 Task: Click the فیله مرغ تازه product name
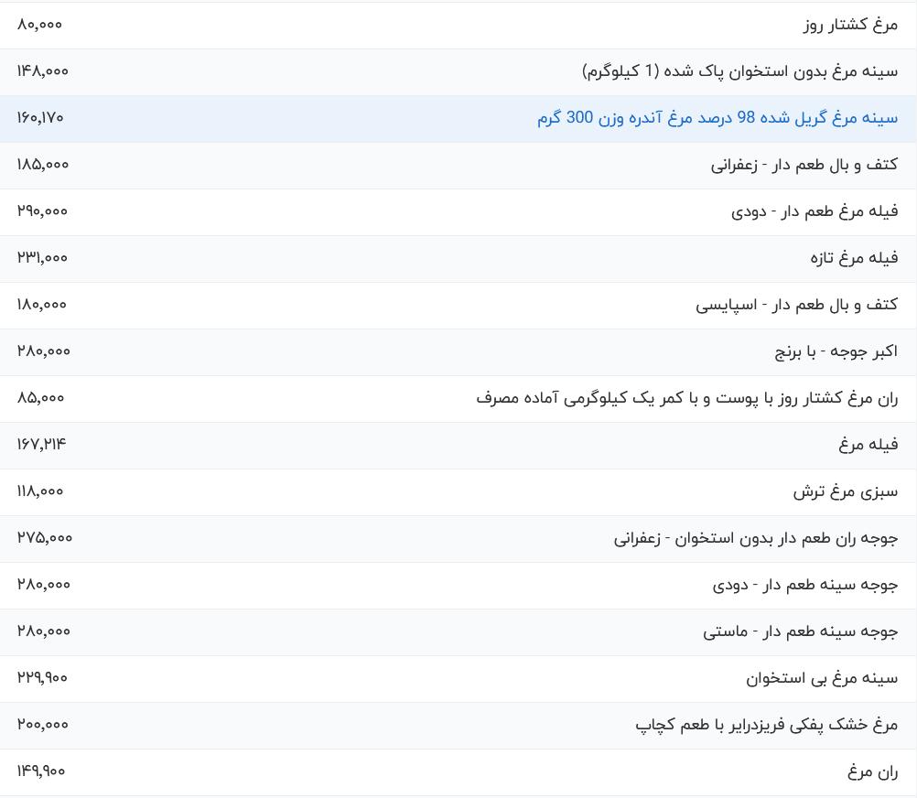point(855,258)
